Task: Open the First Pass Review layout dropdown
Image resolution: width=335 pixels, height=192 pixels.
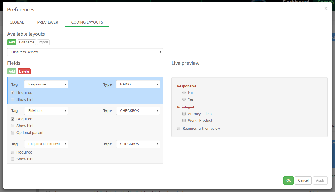Action: coord(85,52)
